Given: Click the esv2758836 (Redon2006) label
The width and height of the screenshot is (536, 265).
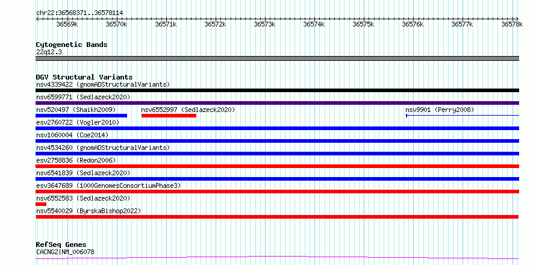Looking at the screenshot, I should pos(76,160).
